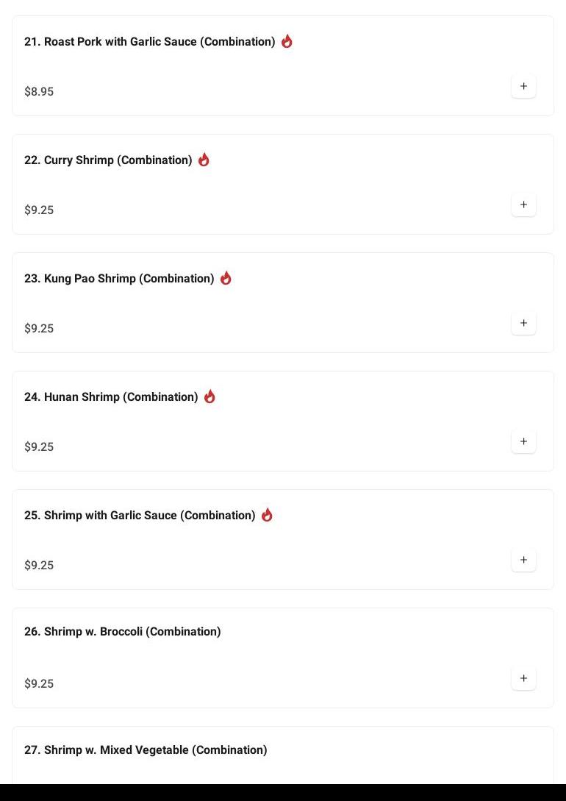This screenshot has width=566, height=801.
Task: Click flame icon beside Shrimp with Garlic Sauce
Action: point(267,515)
